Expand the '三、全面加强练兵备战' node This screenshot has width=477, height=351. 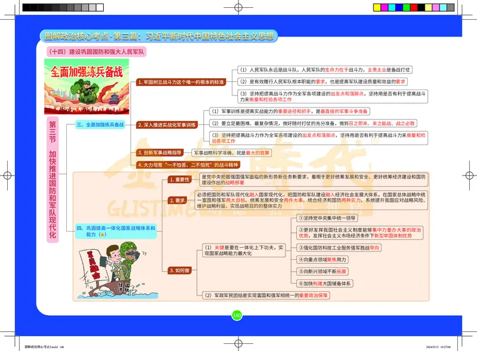click(x=100, y=125)
